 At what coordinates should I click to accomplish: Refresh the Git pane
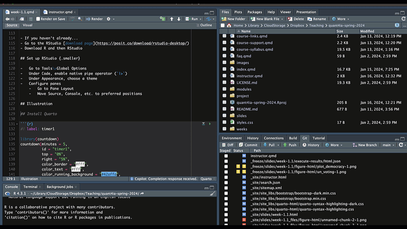pyautogui.click(x=401, y=145)
